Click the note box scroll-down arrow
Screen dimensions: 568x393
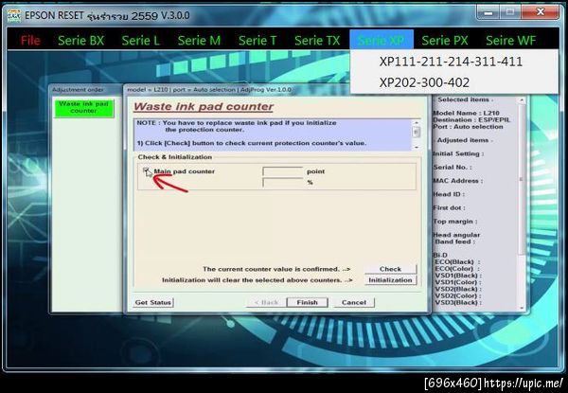tap(417, 147)
